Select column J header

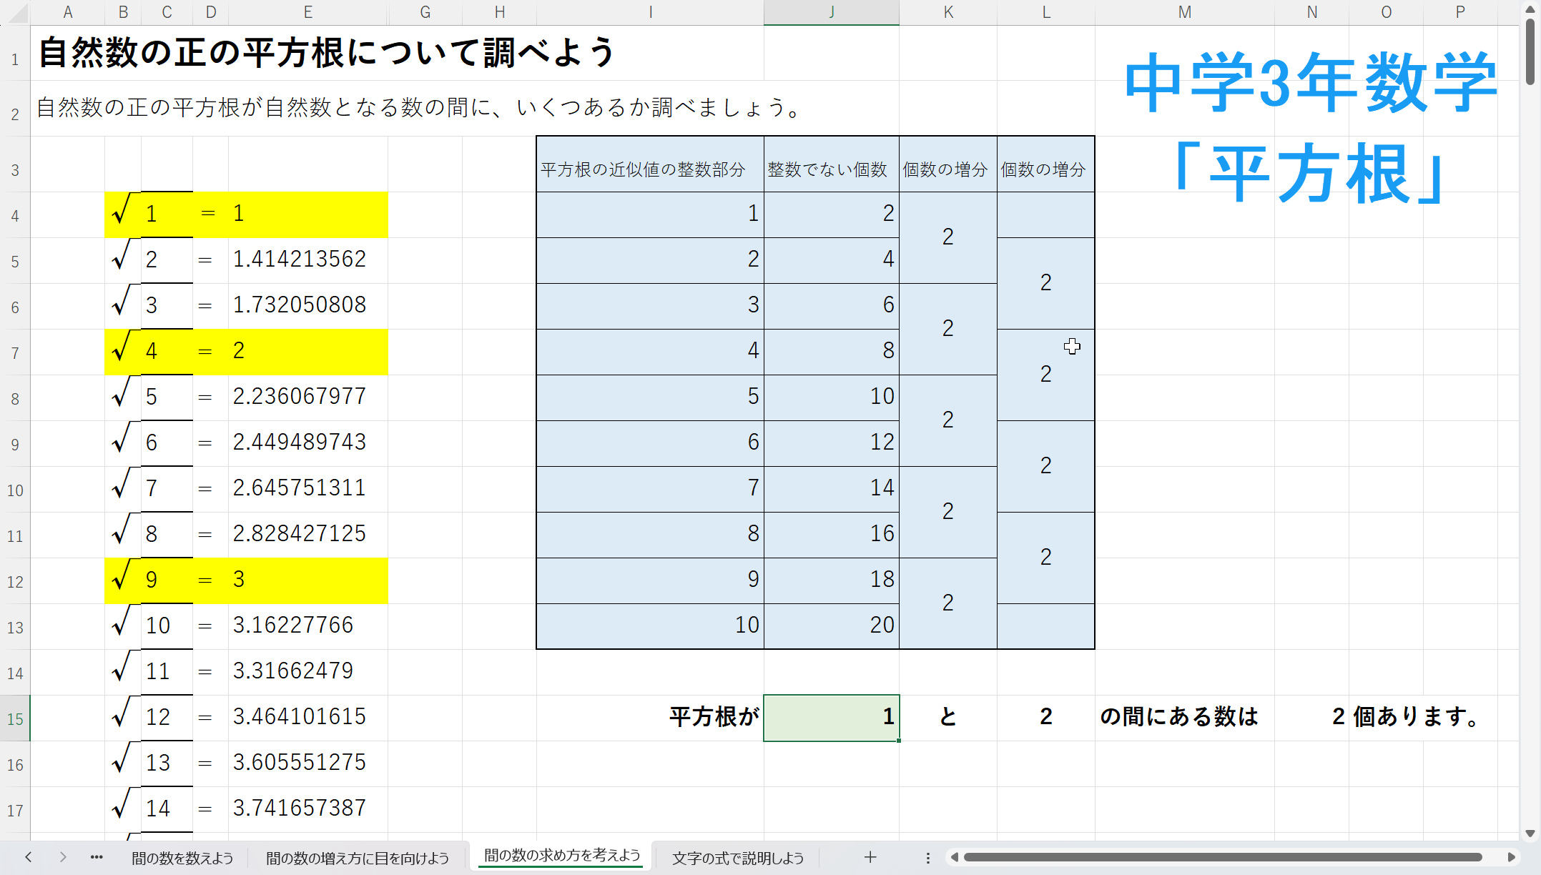point(831,12)
